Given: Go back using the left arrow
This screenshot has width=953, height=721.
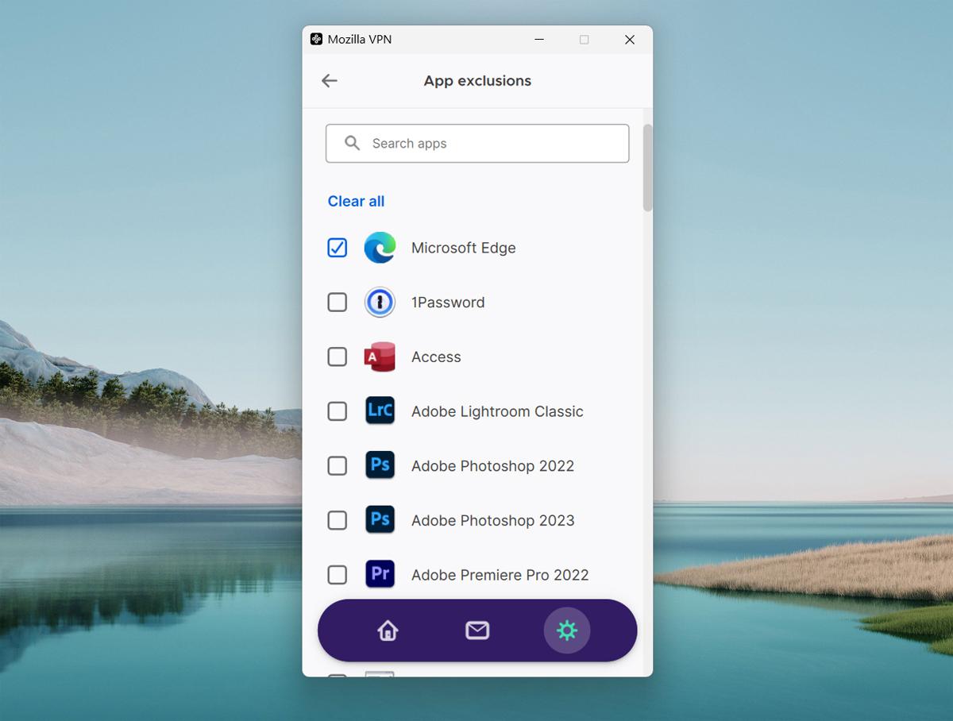Looking at the screenshot, I should [330, 81].
